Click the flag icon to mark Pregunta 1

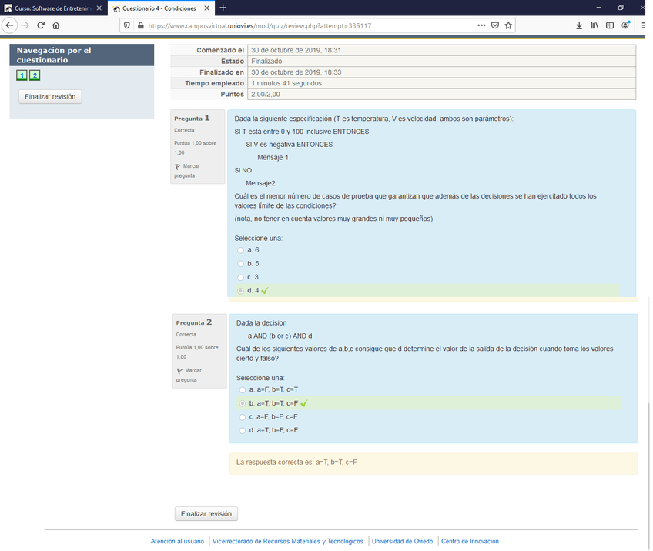point(178,166)
